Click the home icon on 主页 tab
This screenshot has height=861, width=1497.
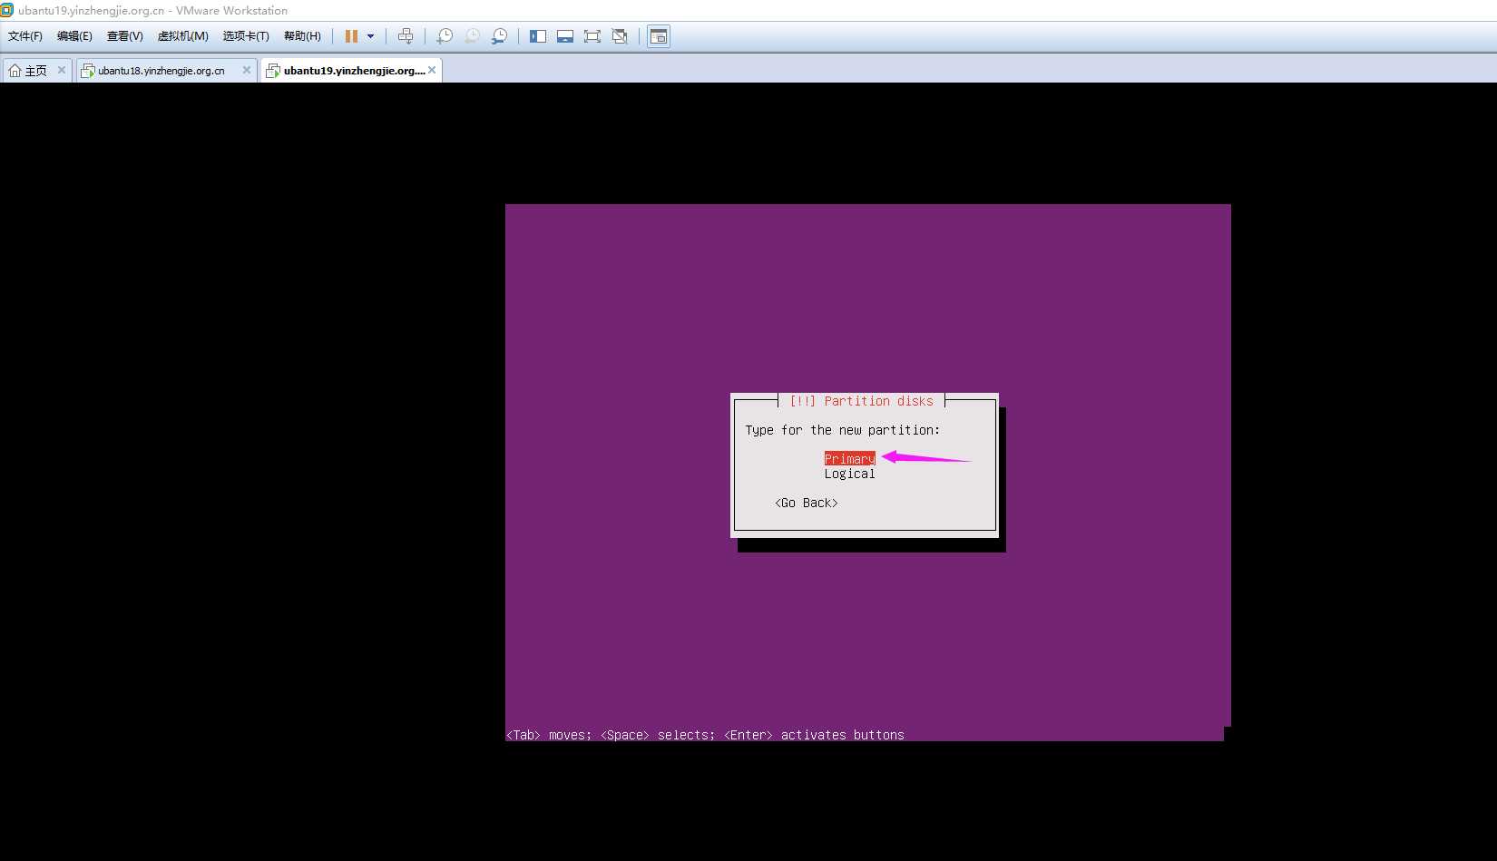pos(15,70)
